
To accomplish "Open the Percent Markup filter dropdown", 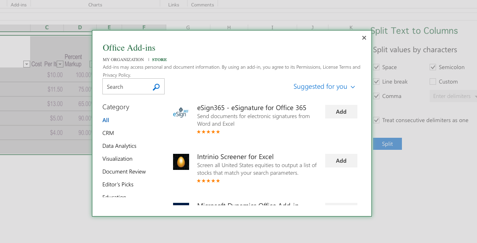I will [x=91, y=64].
